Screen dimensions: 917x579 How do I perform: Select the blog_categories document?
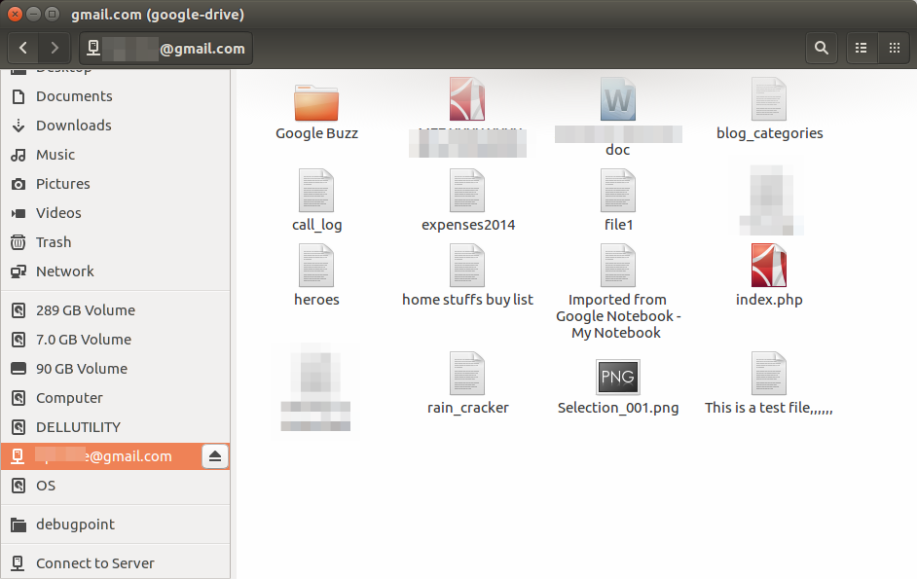coord(769,100)
